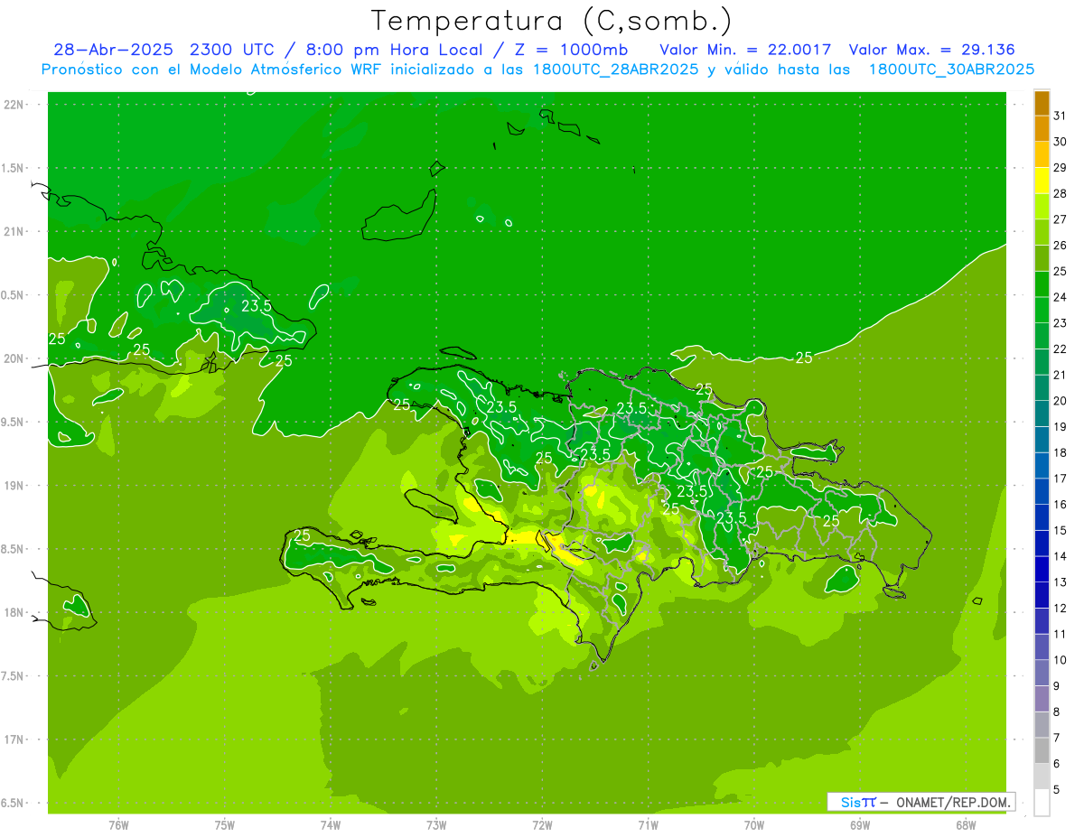
Task: Click the colorbar label "8"
Action: pyautogui.click(x=1057, y=712)
